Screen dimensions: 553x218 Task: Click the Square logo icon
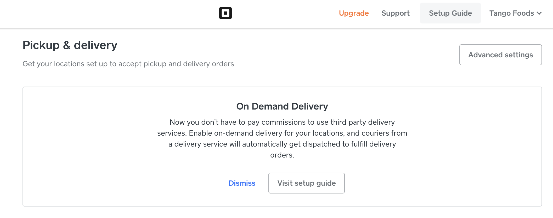225,13
